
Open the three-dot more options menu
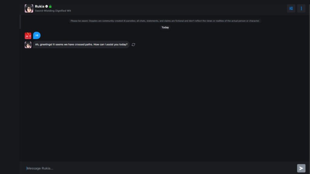[301, 8]
